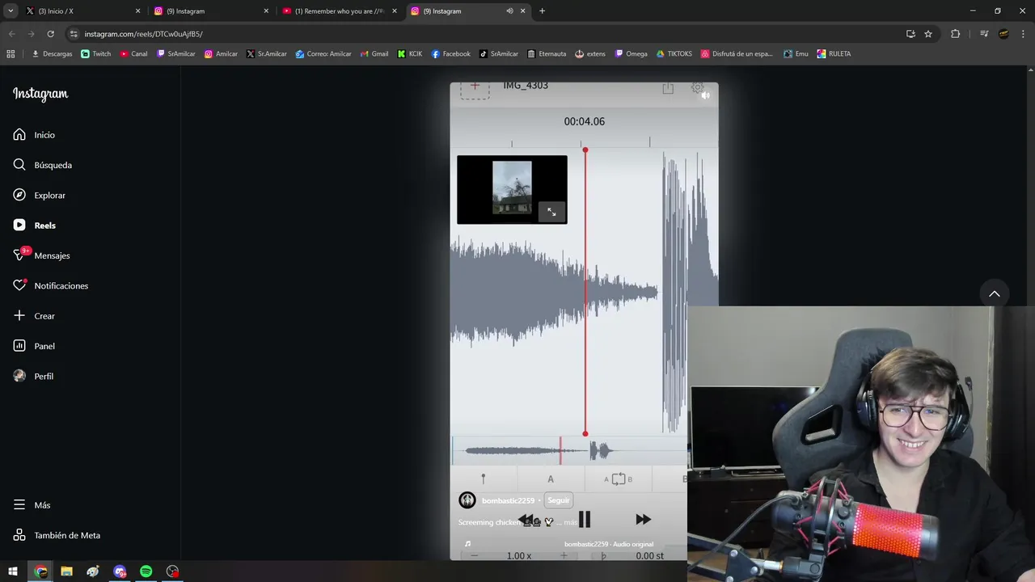
Task: Go to Explorar page
Action: point(39,195)
